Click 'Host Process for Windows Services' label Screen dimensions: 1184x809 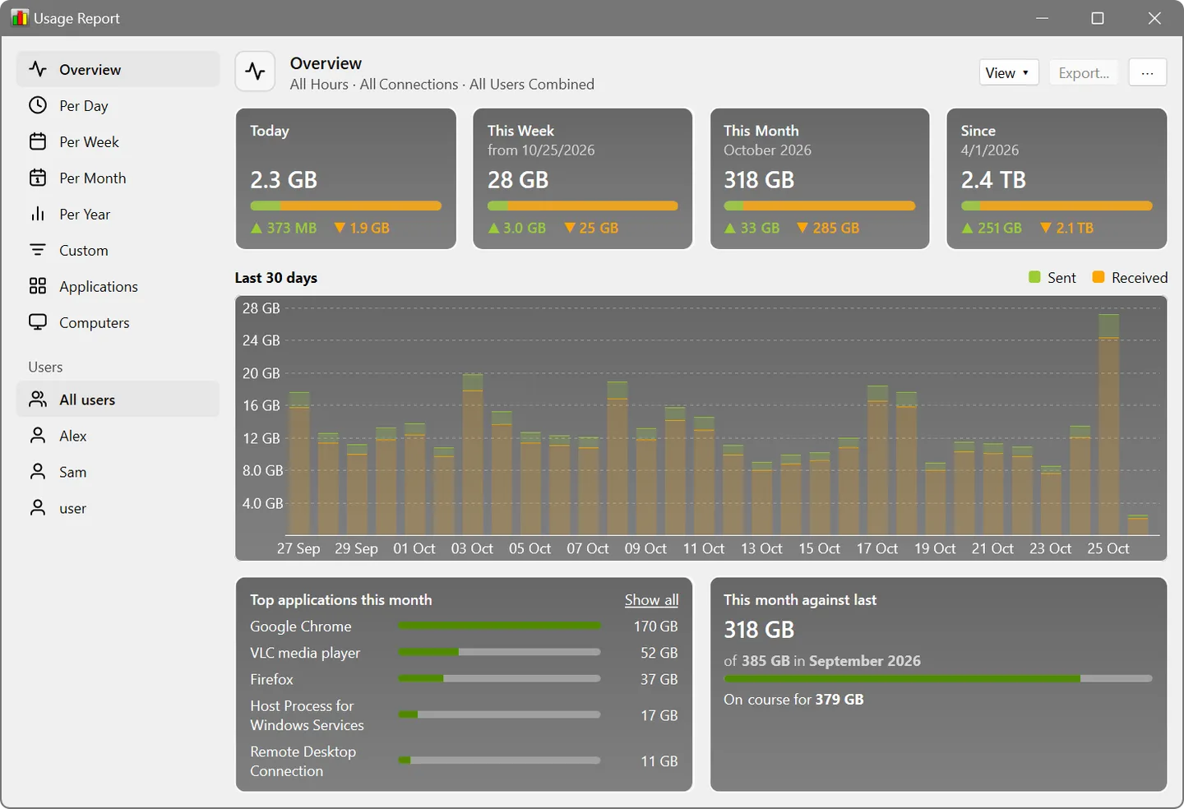point(307,715)
